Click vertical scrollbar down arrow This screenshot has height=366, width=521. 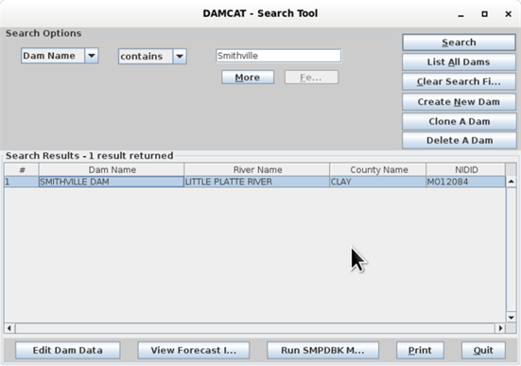(511, 318)
